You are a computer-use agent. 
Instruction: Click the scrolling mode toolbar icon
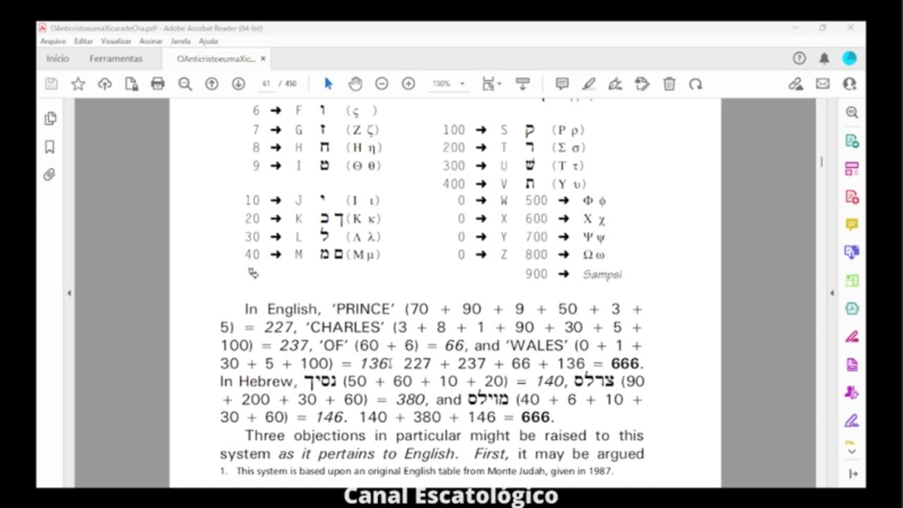(x=523, y=84)
